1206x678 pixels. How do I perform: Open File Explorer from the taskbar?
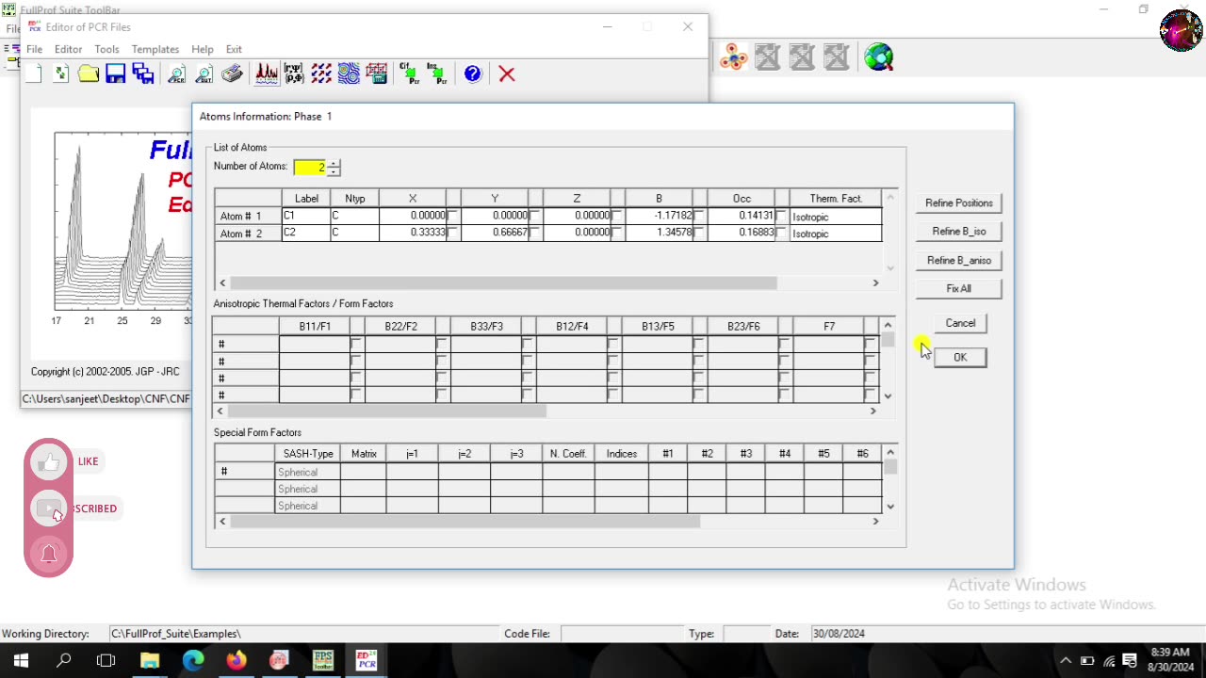tap(150, 660)
